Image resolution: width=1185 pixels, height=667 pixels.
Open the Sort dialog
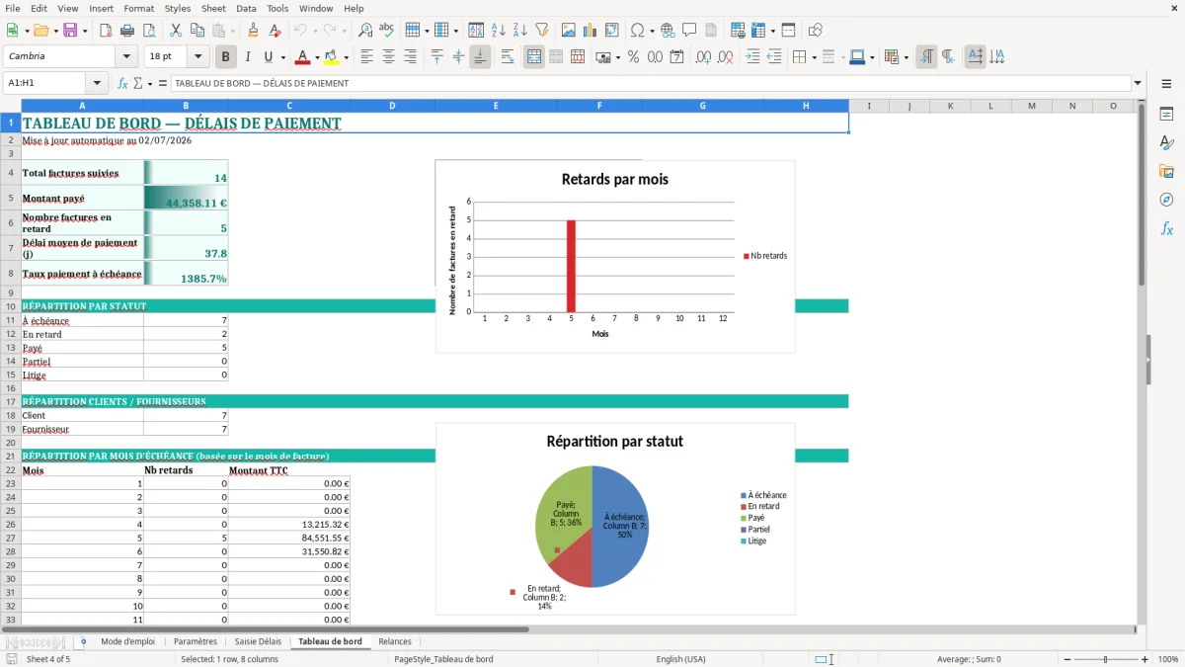[x=476, y=31]
